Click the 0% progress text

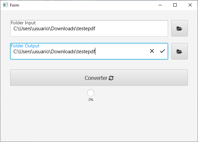click(91, 100)
